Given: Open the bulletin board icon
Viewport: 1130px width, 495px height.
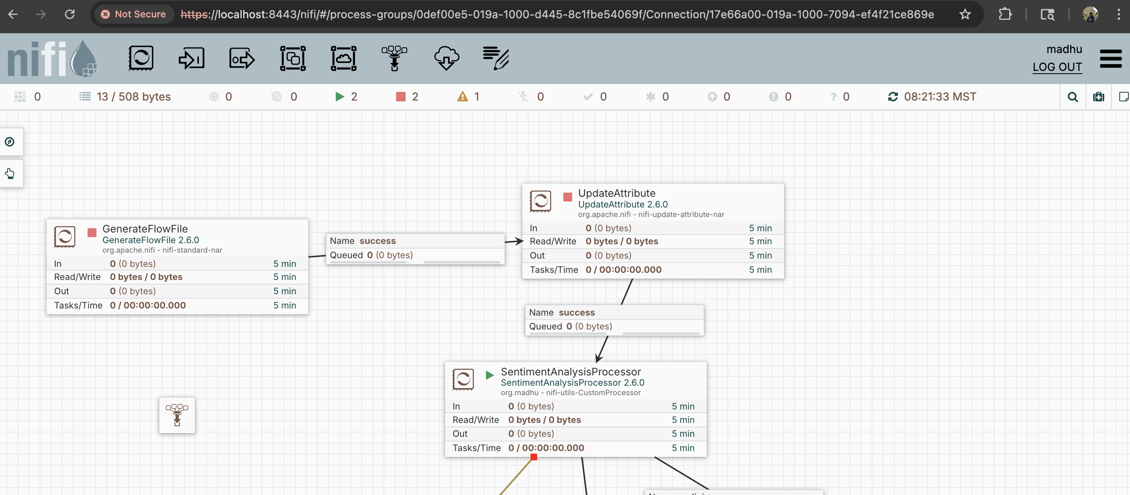Looking at the screenshot, I should 1099,97.
